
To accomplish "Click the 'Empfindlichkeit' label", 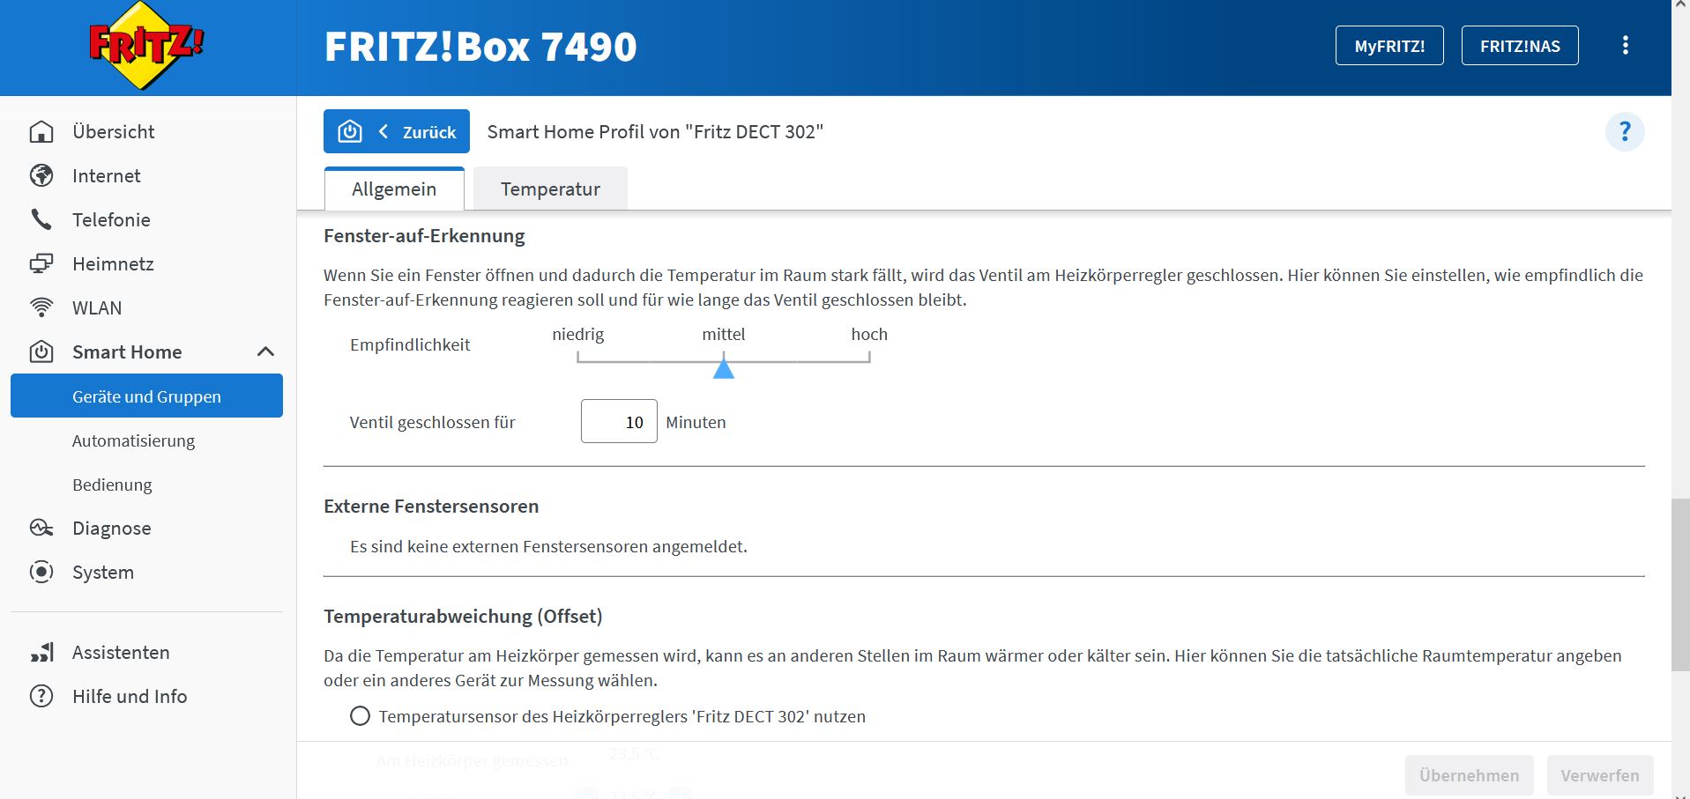I will tap(410, 344).
